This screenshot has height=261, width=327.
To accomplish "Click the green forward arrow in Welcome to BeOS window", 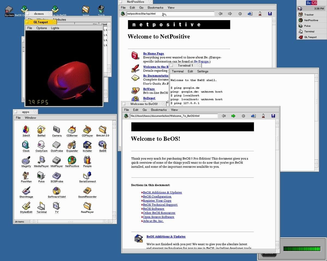I will pos(233,116).
